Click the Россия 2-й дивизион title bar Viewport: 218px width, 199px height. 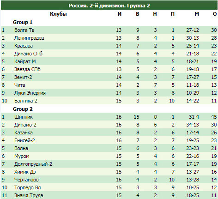[x=109, y=6]
